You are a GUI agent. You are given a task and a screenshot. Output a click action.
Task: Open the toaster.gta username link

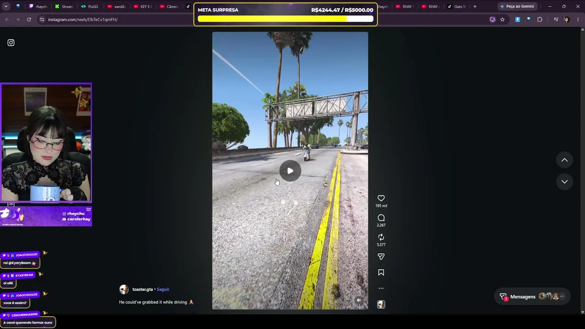[x=143, y=289]
